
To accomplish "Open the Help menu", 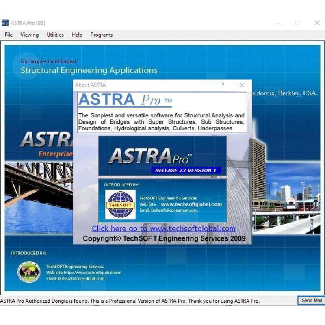I will tap(77, 35).
